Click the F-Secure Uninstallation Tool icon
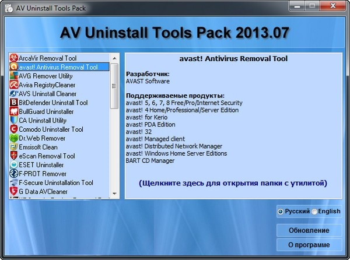350x260 pixels. 13,182
